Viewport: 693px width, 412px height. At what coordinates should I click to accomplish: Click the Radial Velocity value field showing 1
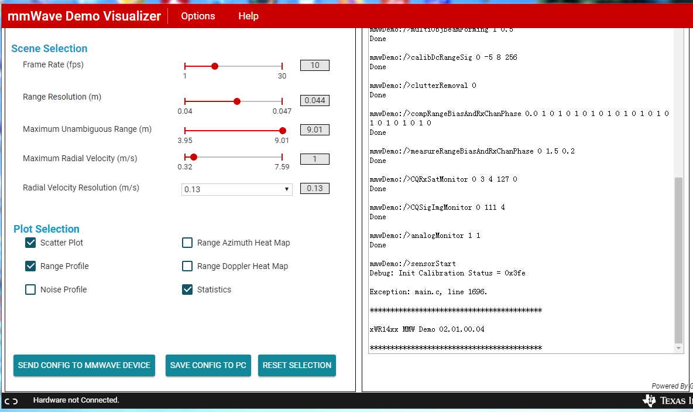pyautogui.click(x=315, y=159)
